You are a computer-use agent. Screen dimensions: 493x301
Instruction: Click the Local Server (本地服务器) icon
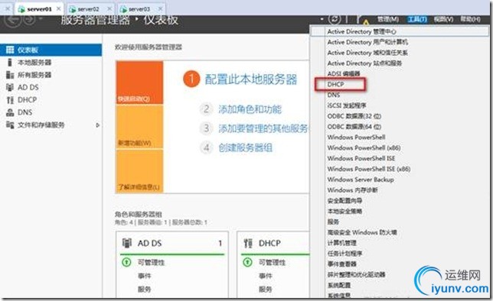(x=10, y=62)
